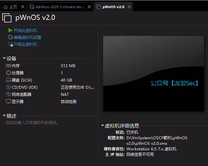
Task: Open the 开启此虚拟机 power on link
Action: pos(25,30)
